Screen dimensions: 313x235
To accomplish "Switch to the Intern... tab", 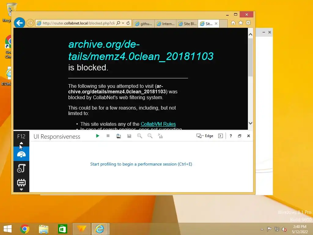I will (165, 24).
